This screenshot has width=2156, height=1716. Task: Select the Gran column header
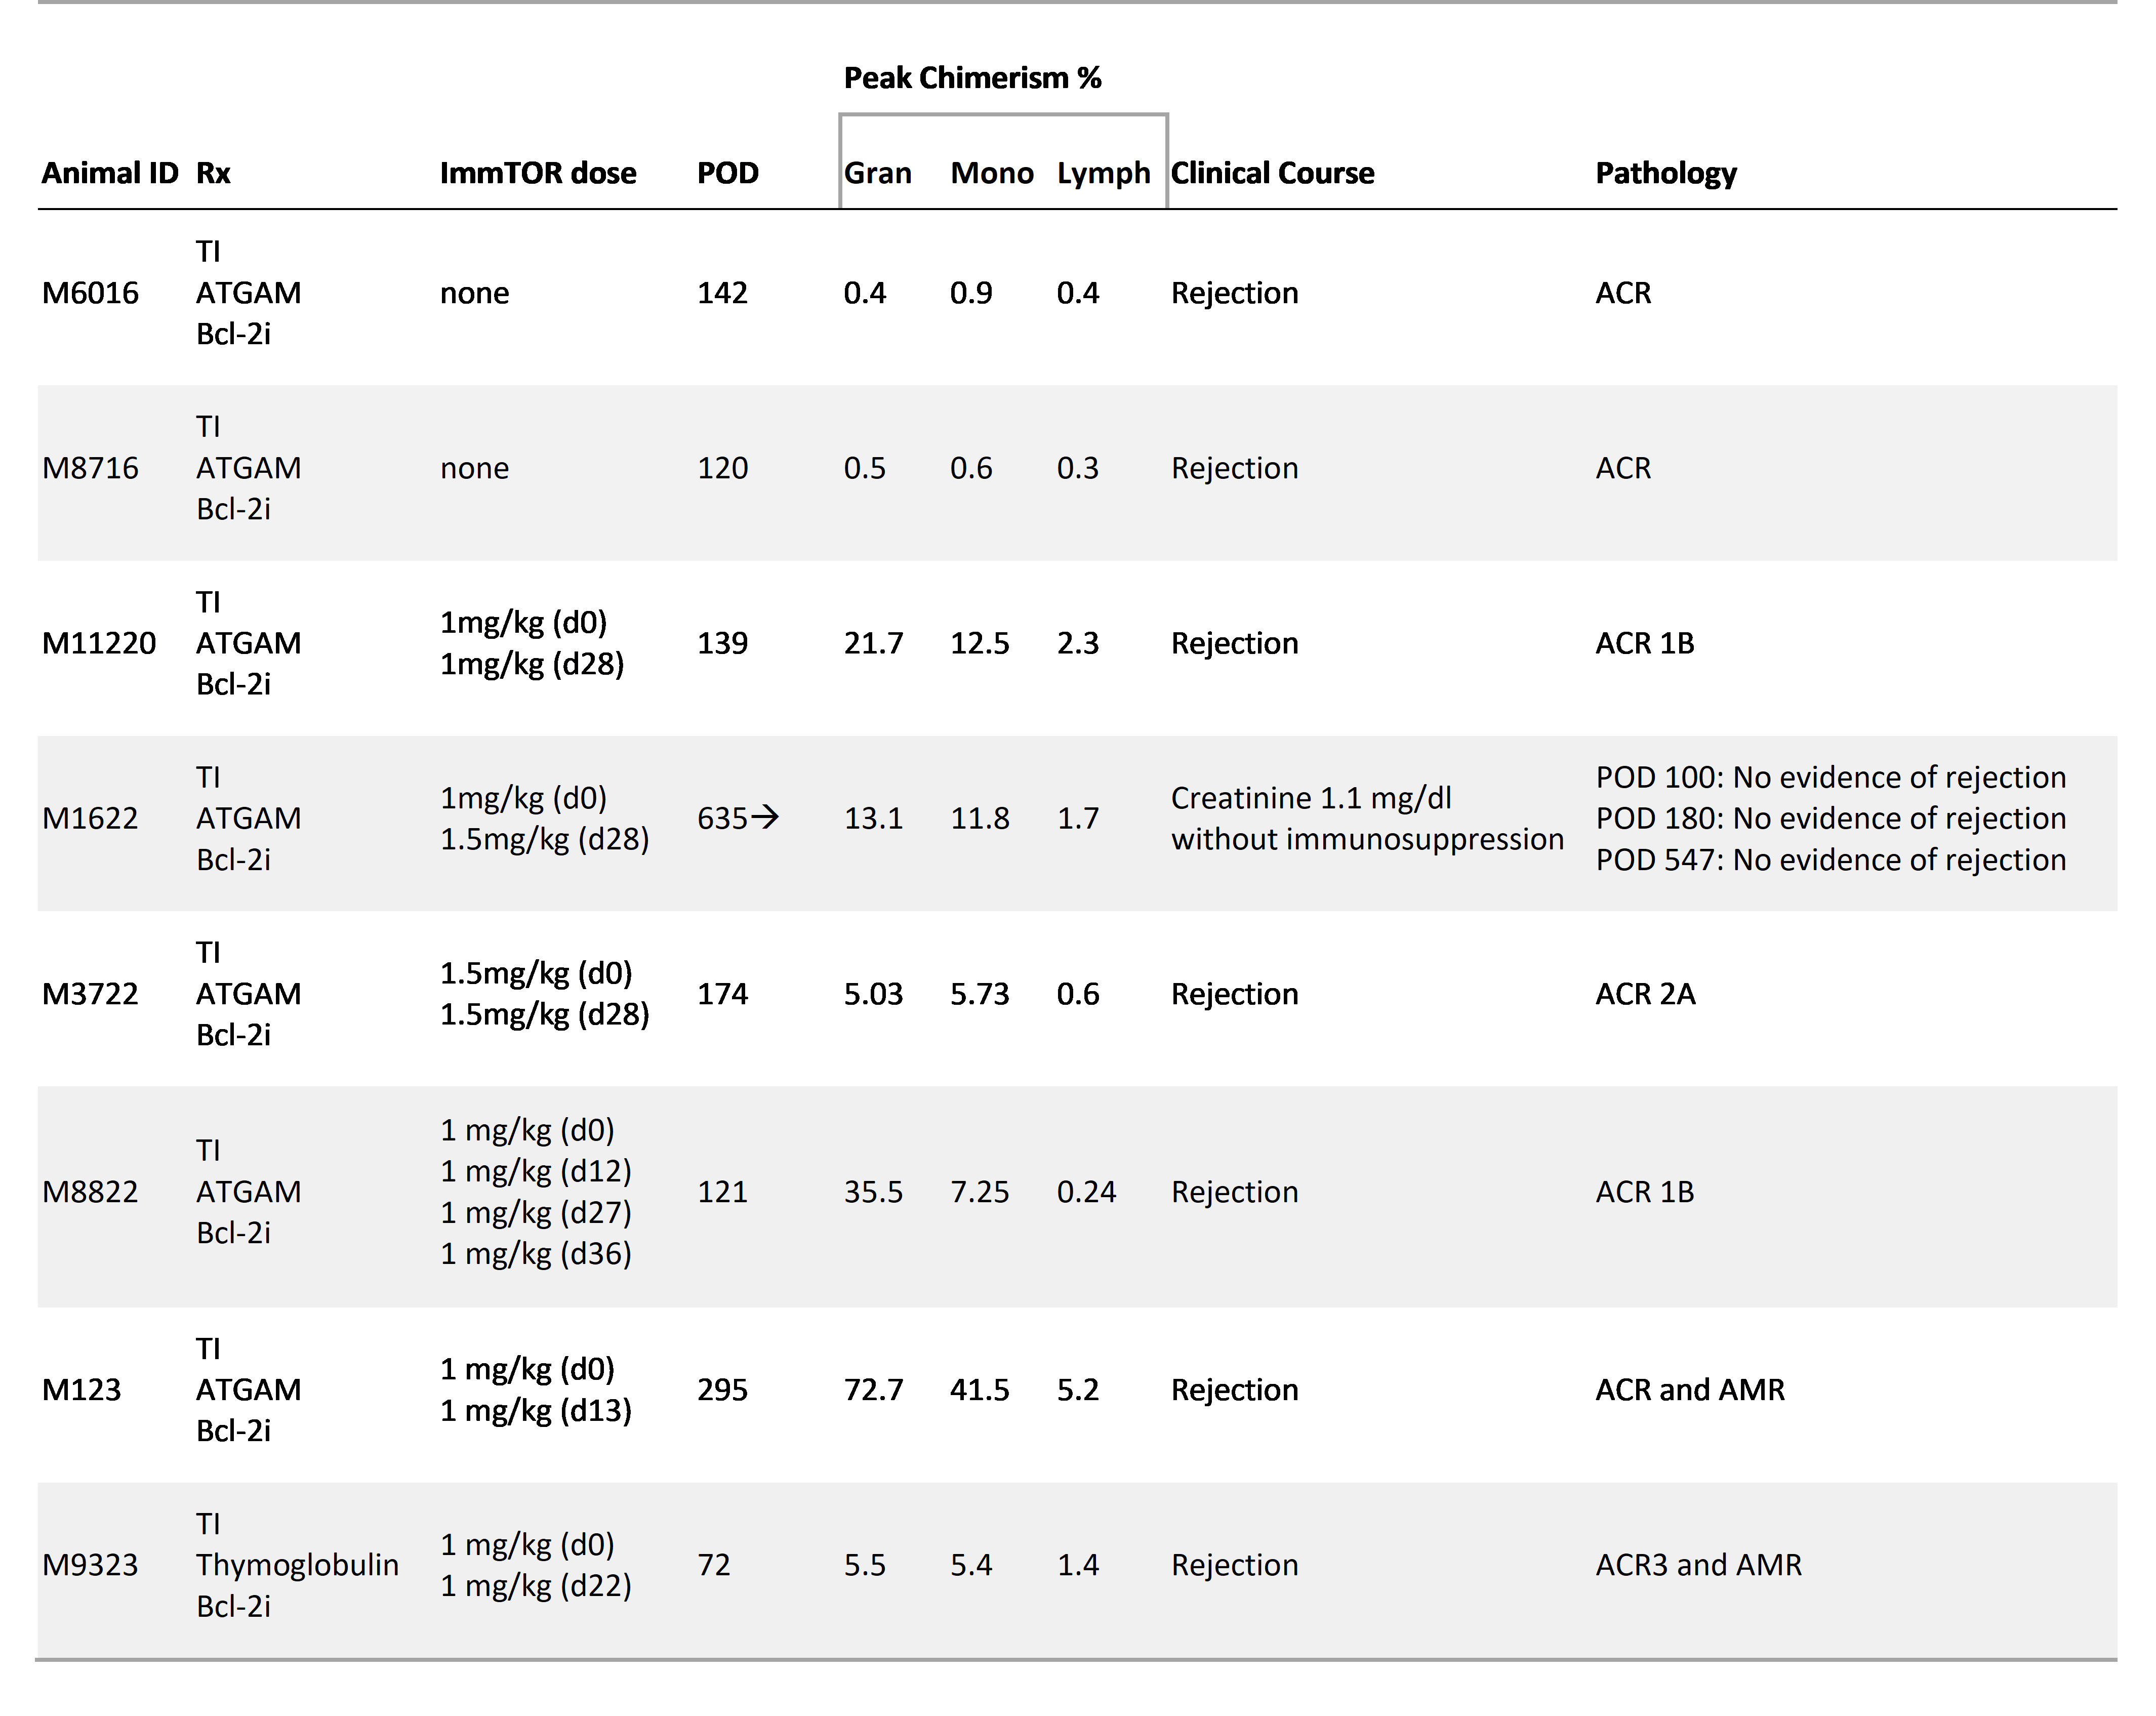tap(877, 173)
